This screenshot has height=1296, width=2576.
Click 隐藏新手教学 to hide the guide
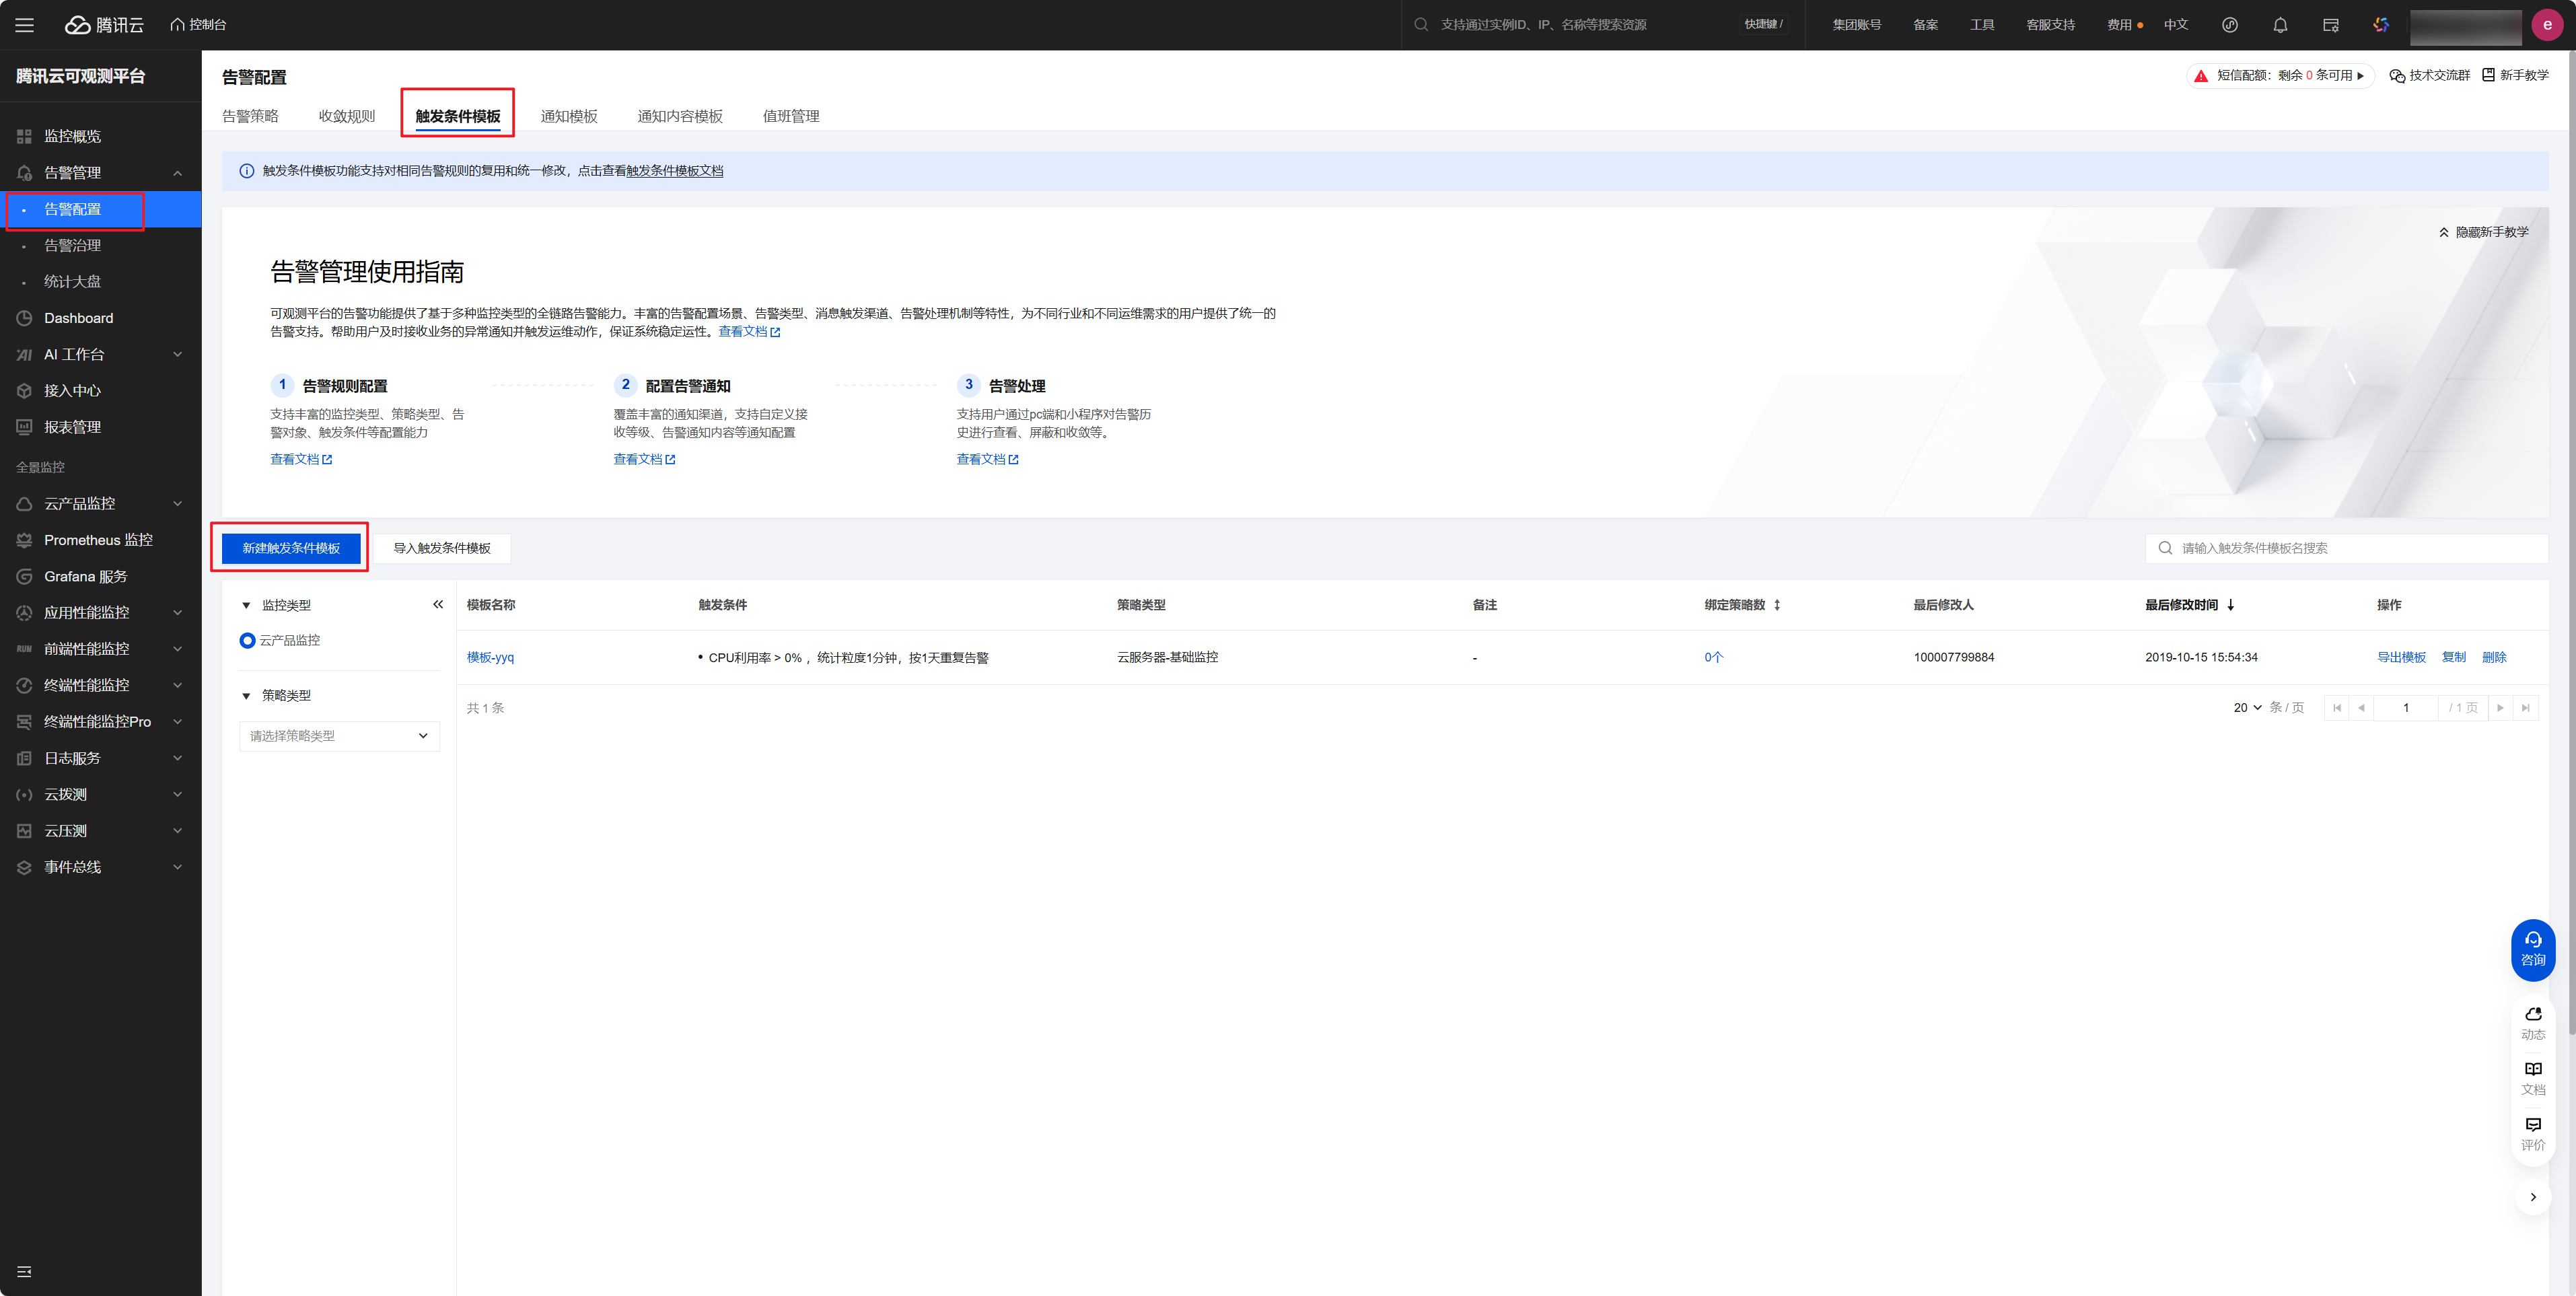(x=2483, y=232)
